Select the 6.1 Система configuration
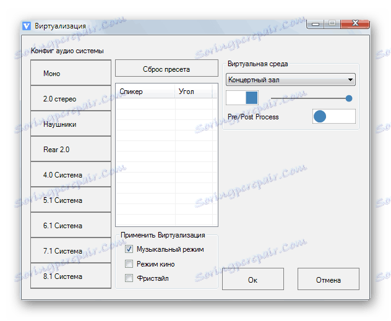Viewport: 391px width, 321px height. (x=71, y=225)
